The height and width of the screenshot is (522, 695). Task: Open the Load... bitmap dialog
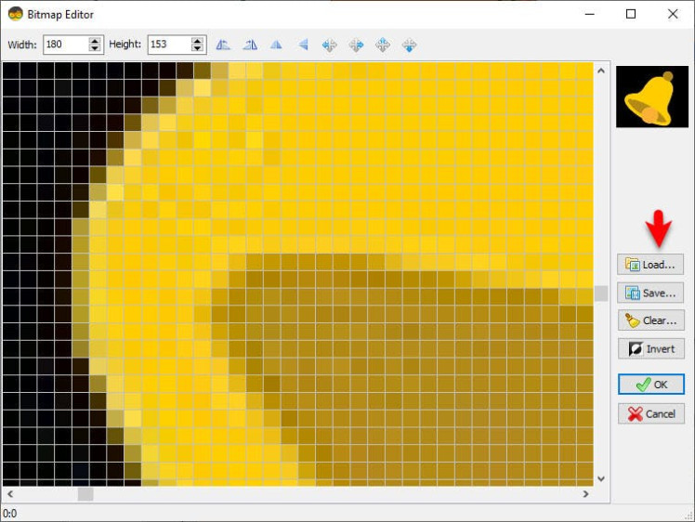click(x=650, y=265)
